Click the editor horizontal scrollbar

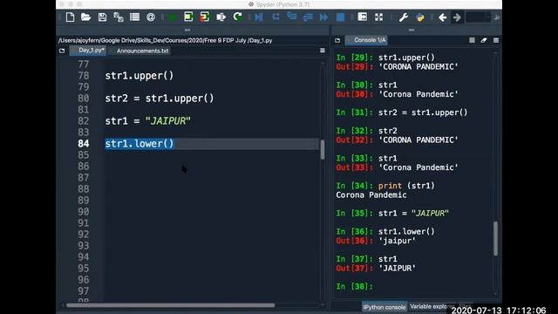coord(171,305)
